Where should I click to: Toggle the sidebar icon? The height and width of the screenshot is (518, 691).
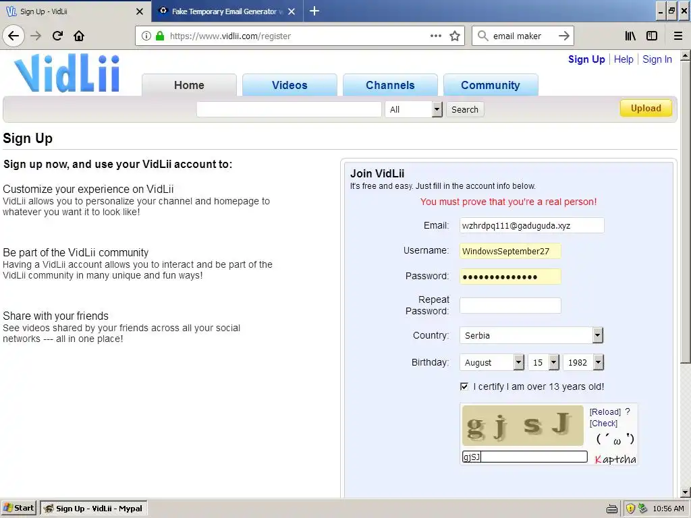point(652,36)
